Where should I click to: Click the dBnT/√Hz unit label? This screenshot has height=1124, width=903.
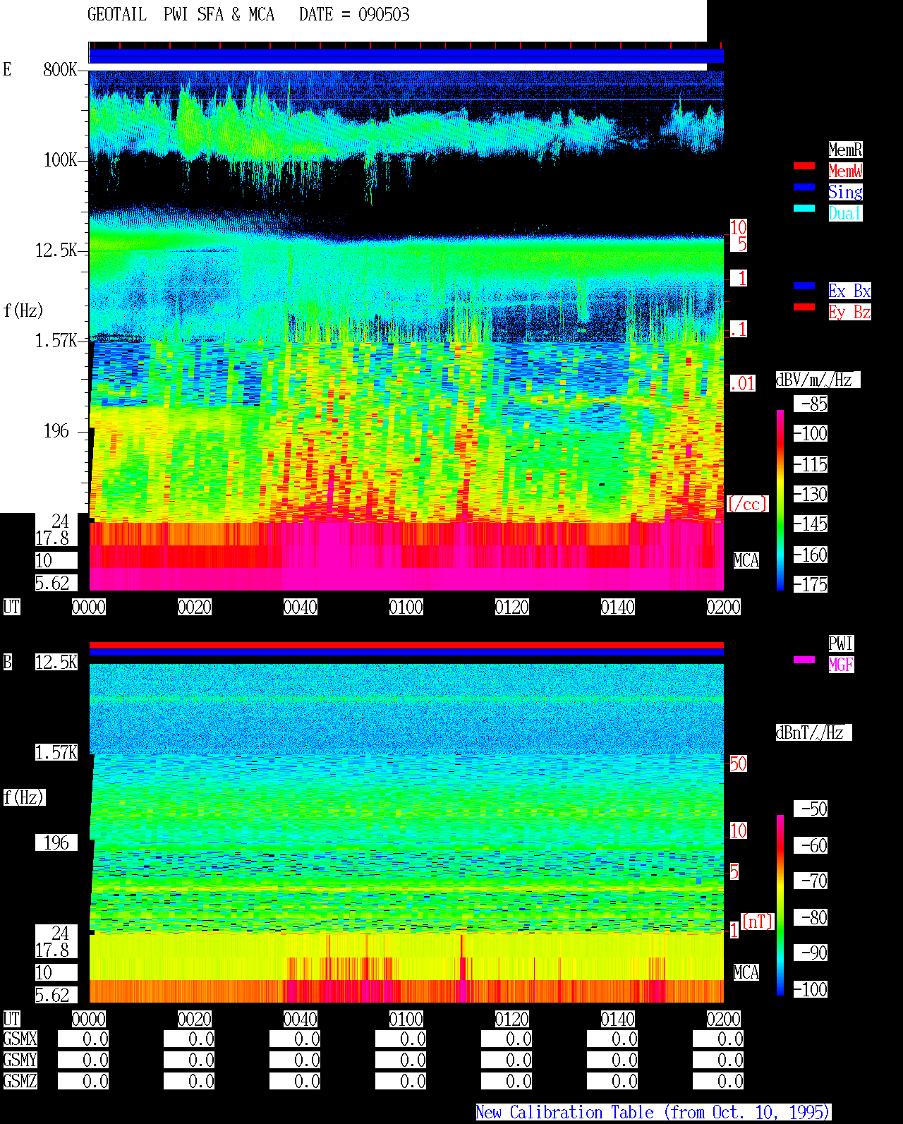(x=813, y=732)
